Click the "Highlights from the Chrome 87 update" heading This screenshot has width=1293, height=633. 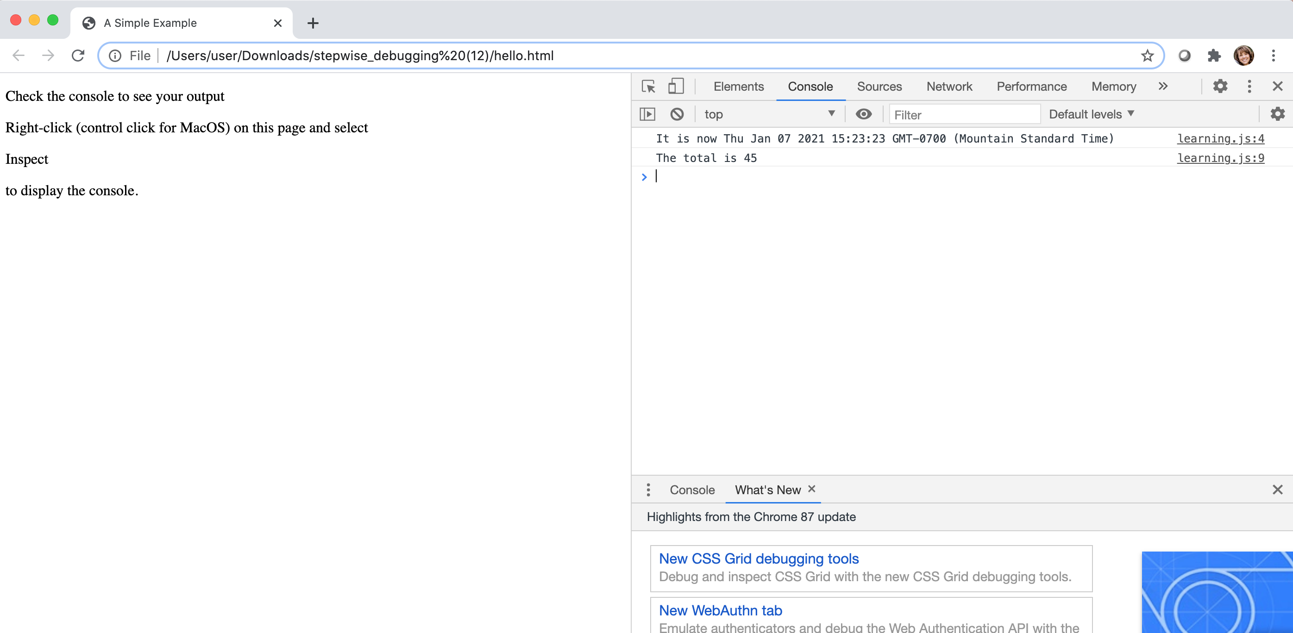751,517
